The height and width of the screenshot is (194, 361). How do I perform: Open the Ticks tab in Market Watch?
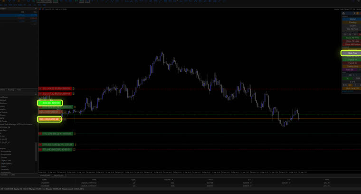(19, 90)
